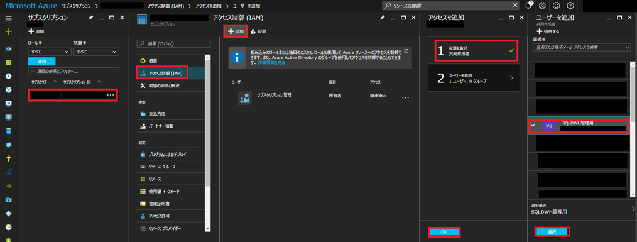Open the blue folder sidebar icon
Image resolution: width=637 pixels, height=242 pixels.
9,200
